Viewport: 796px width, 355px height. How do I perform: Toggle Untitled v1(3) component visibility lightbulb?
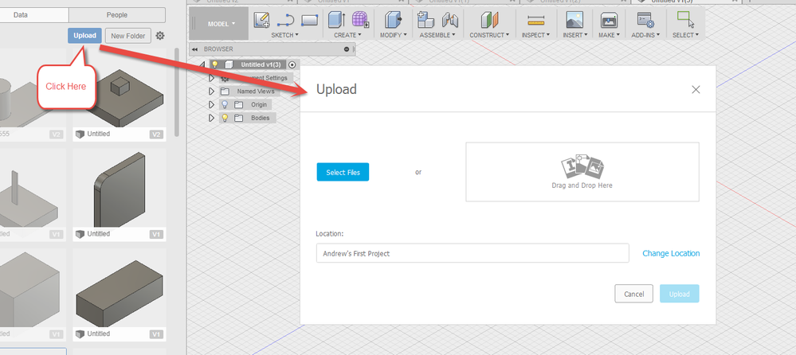click(215, 64)
